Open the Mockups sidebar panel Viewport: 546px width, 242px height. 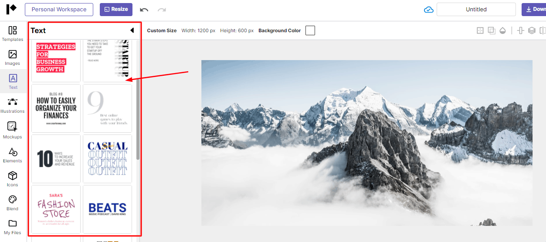click(x=13, y=131)
